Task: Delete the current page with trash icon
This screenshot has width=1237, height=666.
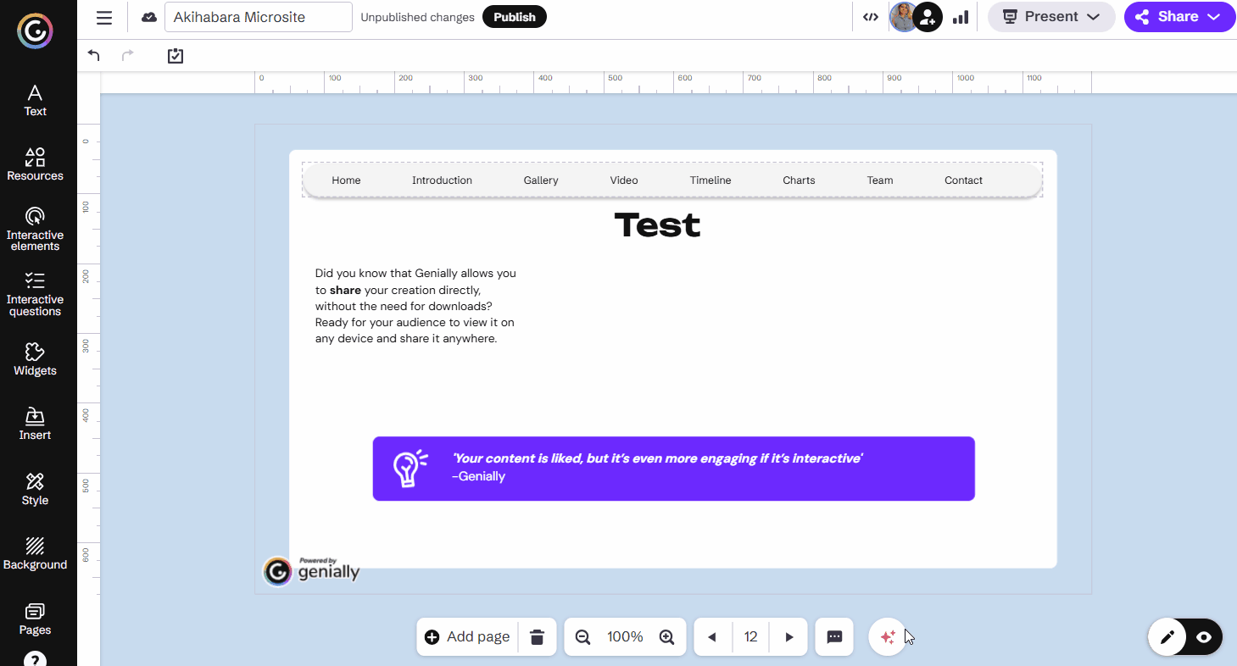Action: click(x=537, y=637)
